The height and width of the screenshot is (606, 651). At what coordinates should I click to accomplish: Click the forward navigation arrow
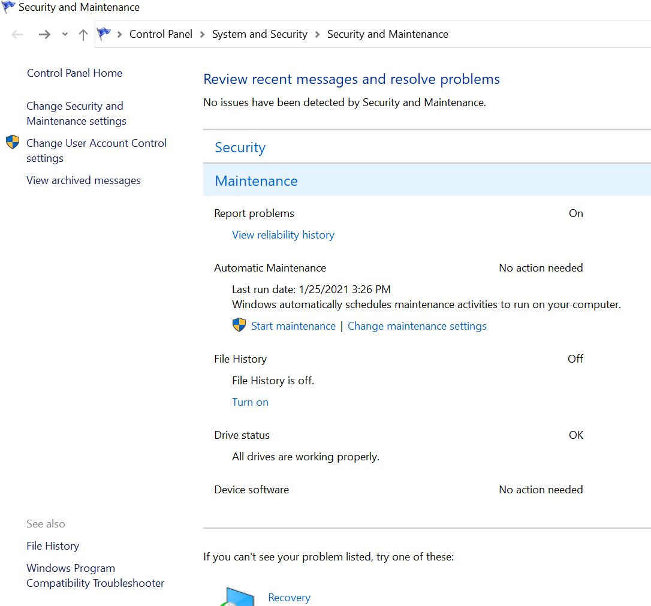pyautogui.click(x=44, y=34)
